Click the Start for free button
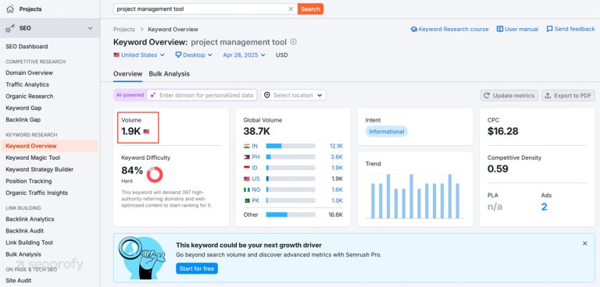Viewport: 600px width, 287px height. pyautogui.click(x=197, y=268)
